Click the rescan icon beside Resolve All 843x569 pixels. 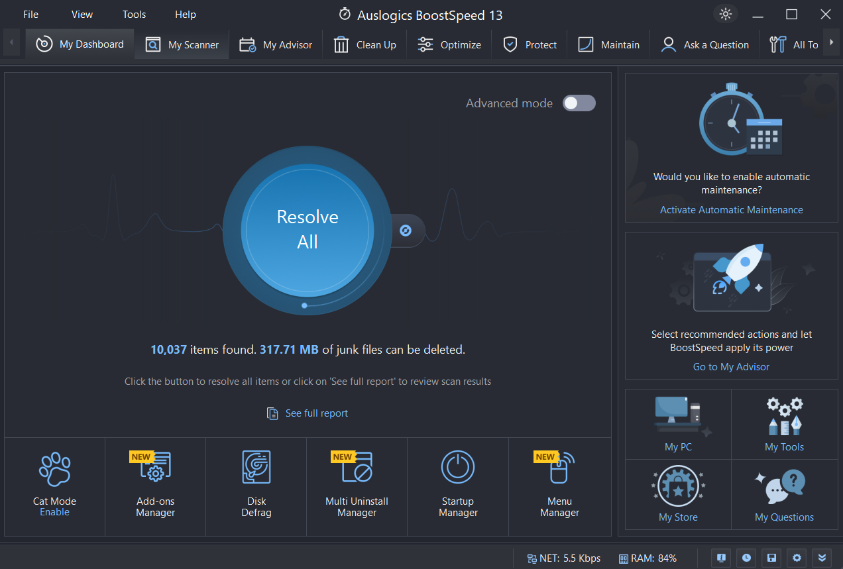click(406, 230)
